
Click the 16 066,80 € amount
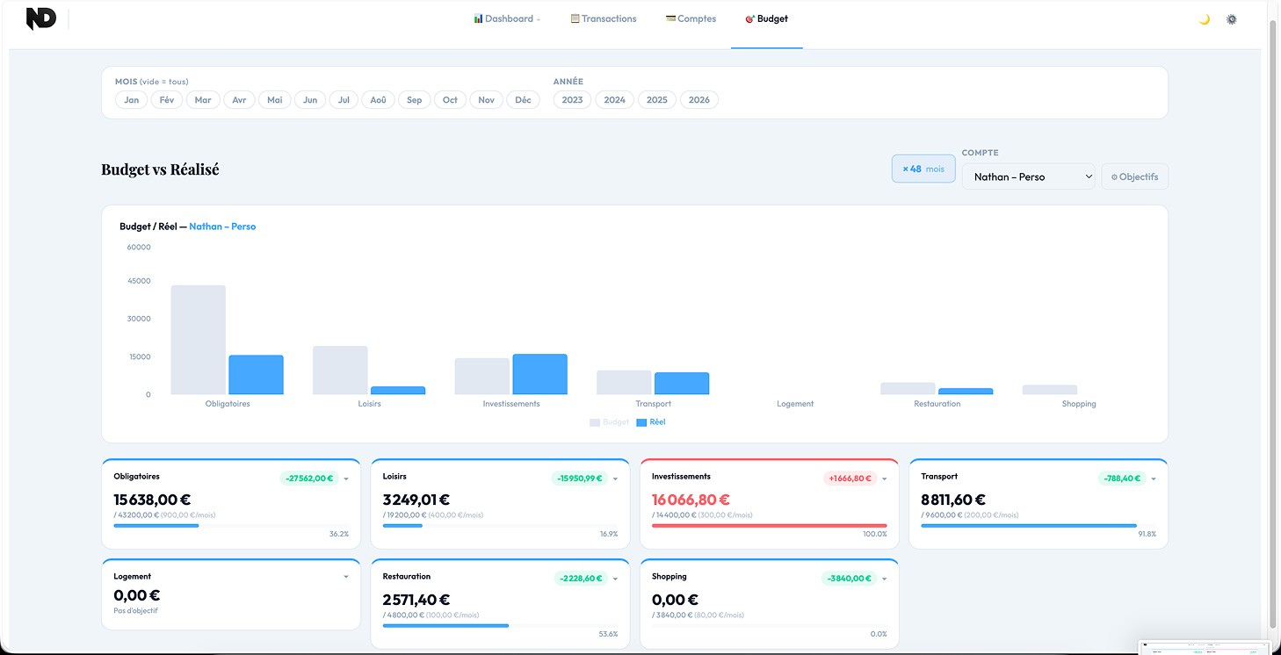point(691,500)
